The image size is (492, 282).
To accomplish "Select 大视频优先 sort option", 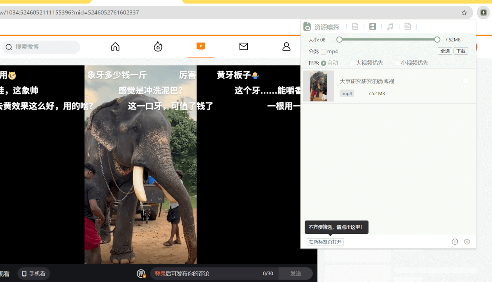I will tap(352, 63).
